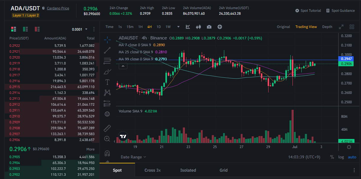Image resolution: width=361 pixels, height=179 pixels.
Task: Open the measure ruler tool
Action: click(x=107, y=128)
